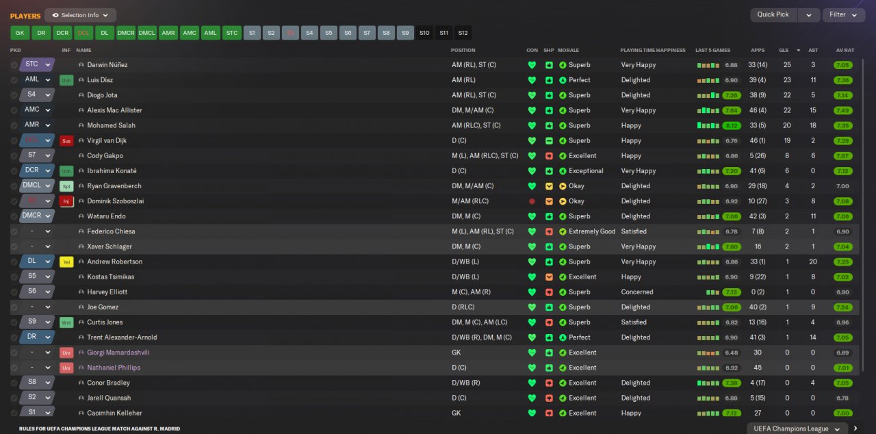Sort by the MORALE column header

(x=568, y=51)
